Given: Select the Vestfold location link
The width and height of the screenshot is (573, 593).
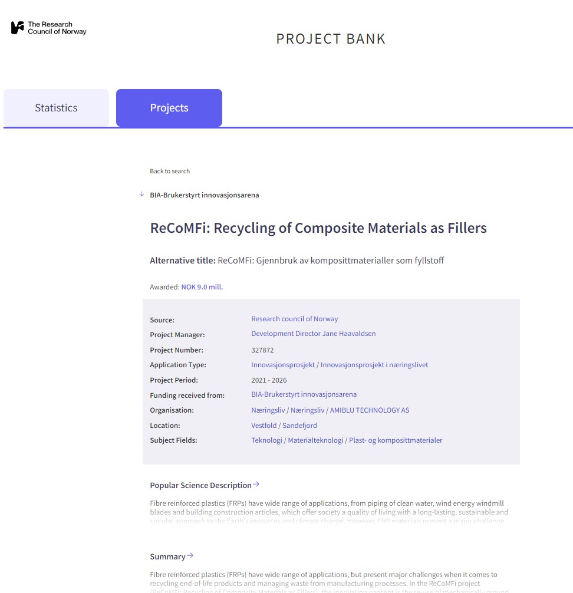Looking at the screenshot, I should [x=264, y=426].
